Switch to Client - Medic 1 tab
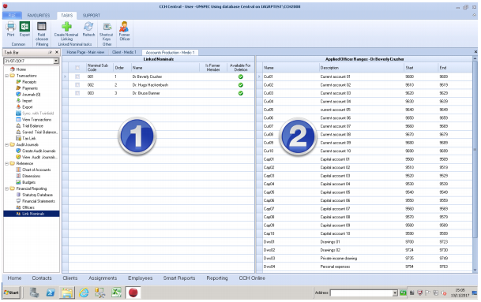481x302 pixels. [124, 52]
